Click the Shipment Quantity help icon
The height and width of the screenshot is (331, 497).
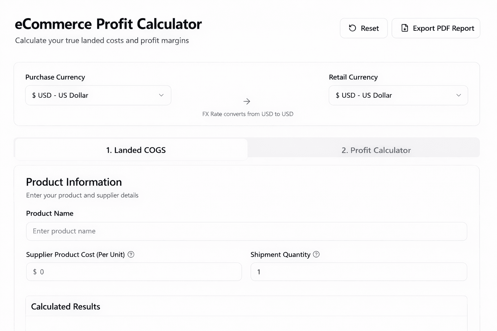point(316,254)
